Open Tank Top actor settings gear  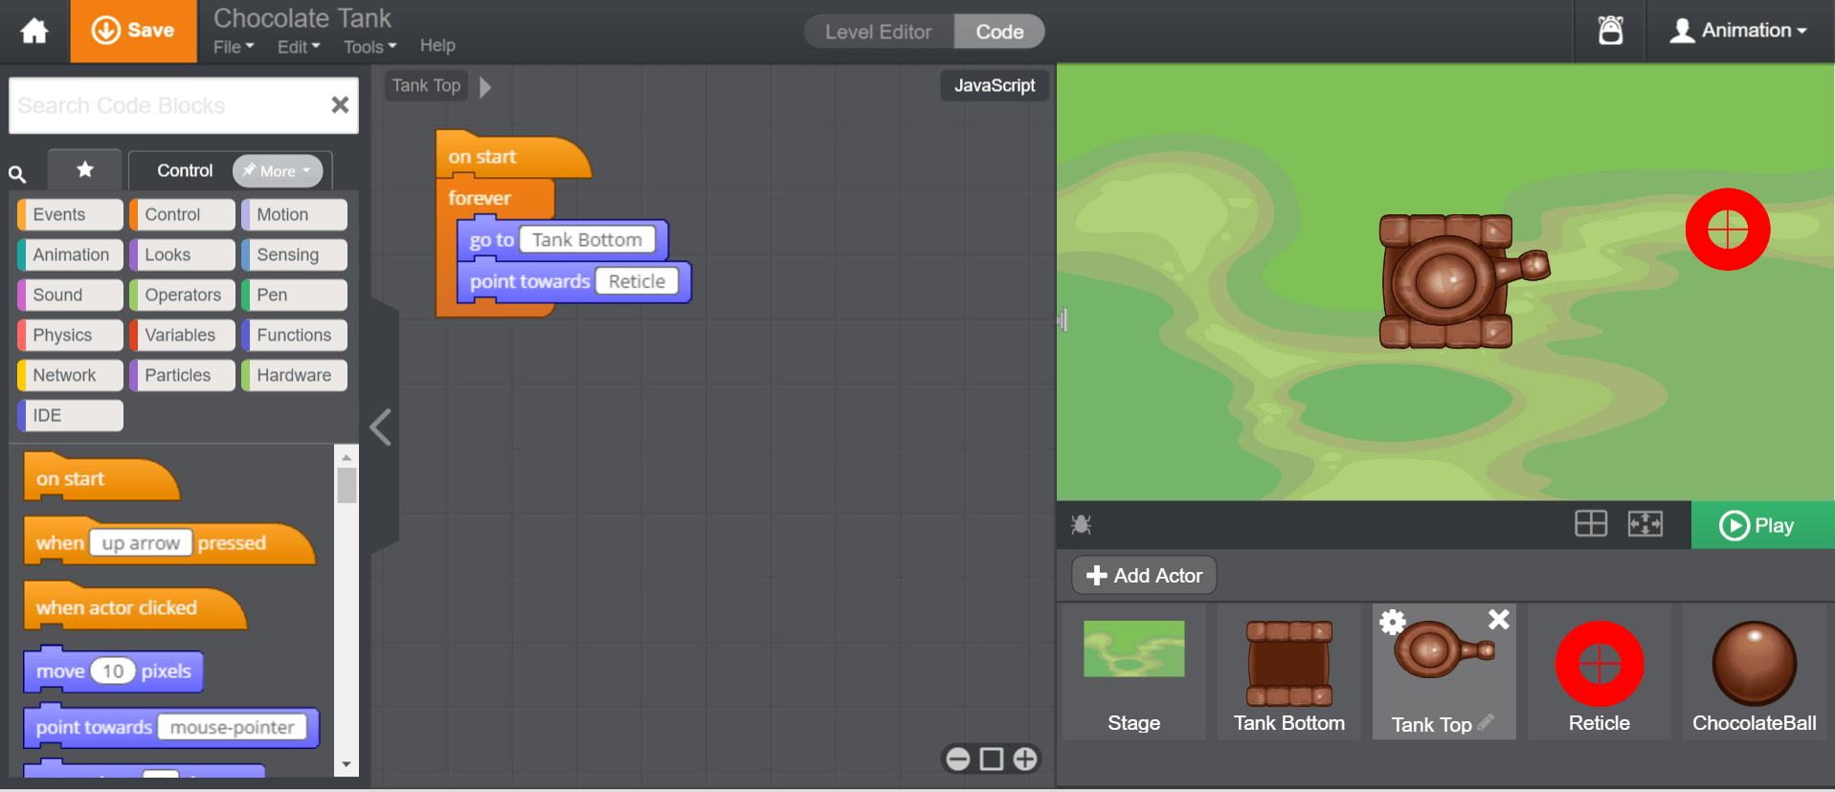1392,623
